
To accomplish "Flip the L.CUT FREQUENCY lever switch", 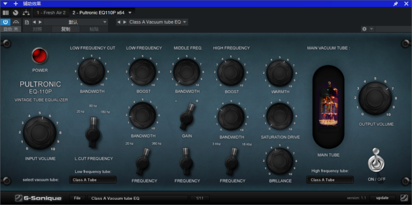I will point(92,133).
